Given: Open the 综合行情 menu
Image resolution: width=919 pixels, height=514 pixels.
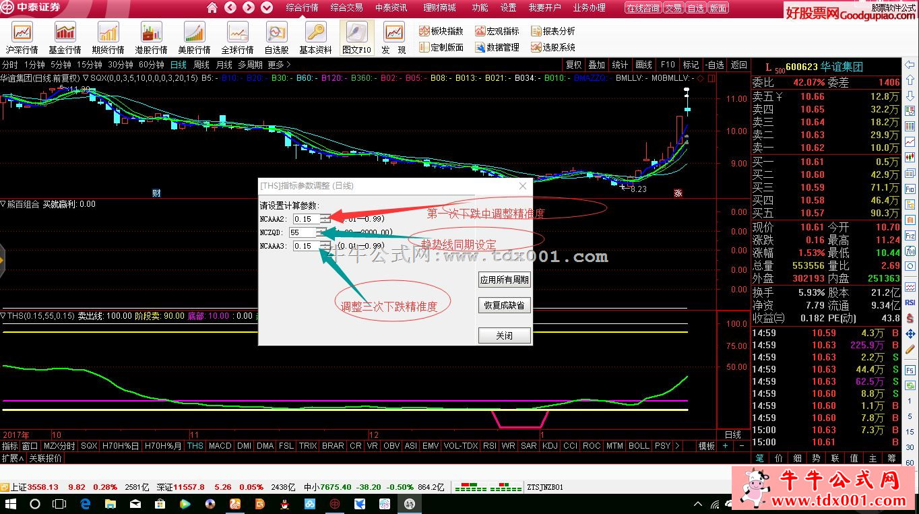Looking at the screenshot, I should pos(302,8).
